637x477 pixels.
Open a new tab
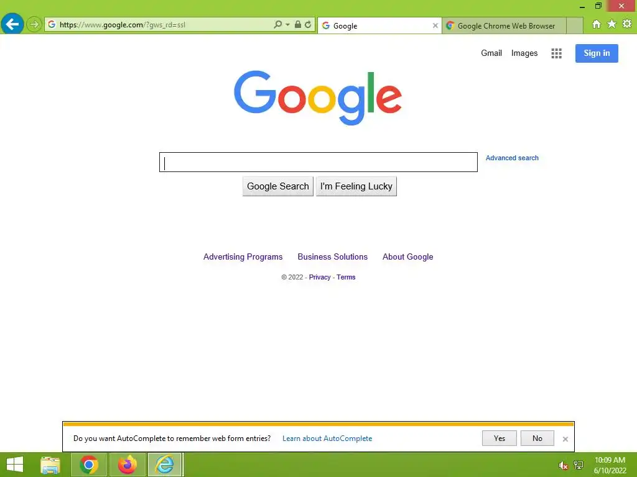574,25
